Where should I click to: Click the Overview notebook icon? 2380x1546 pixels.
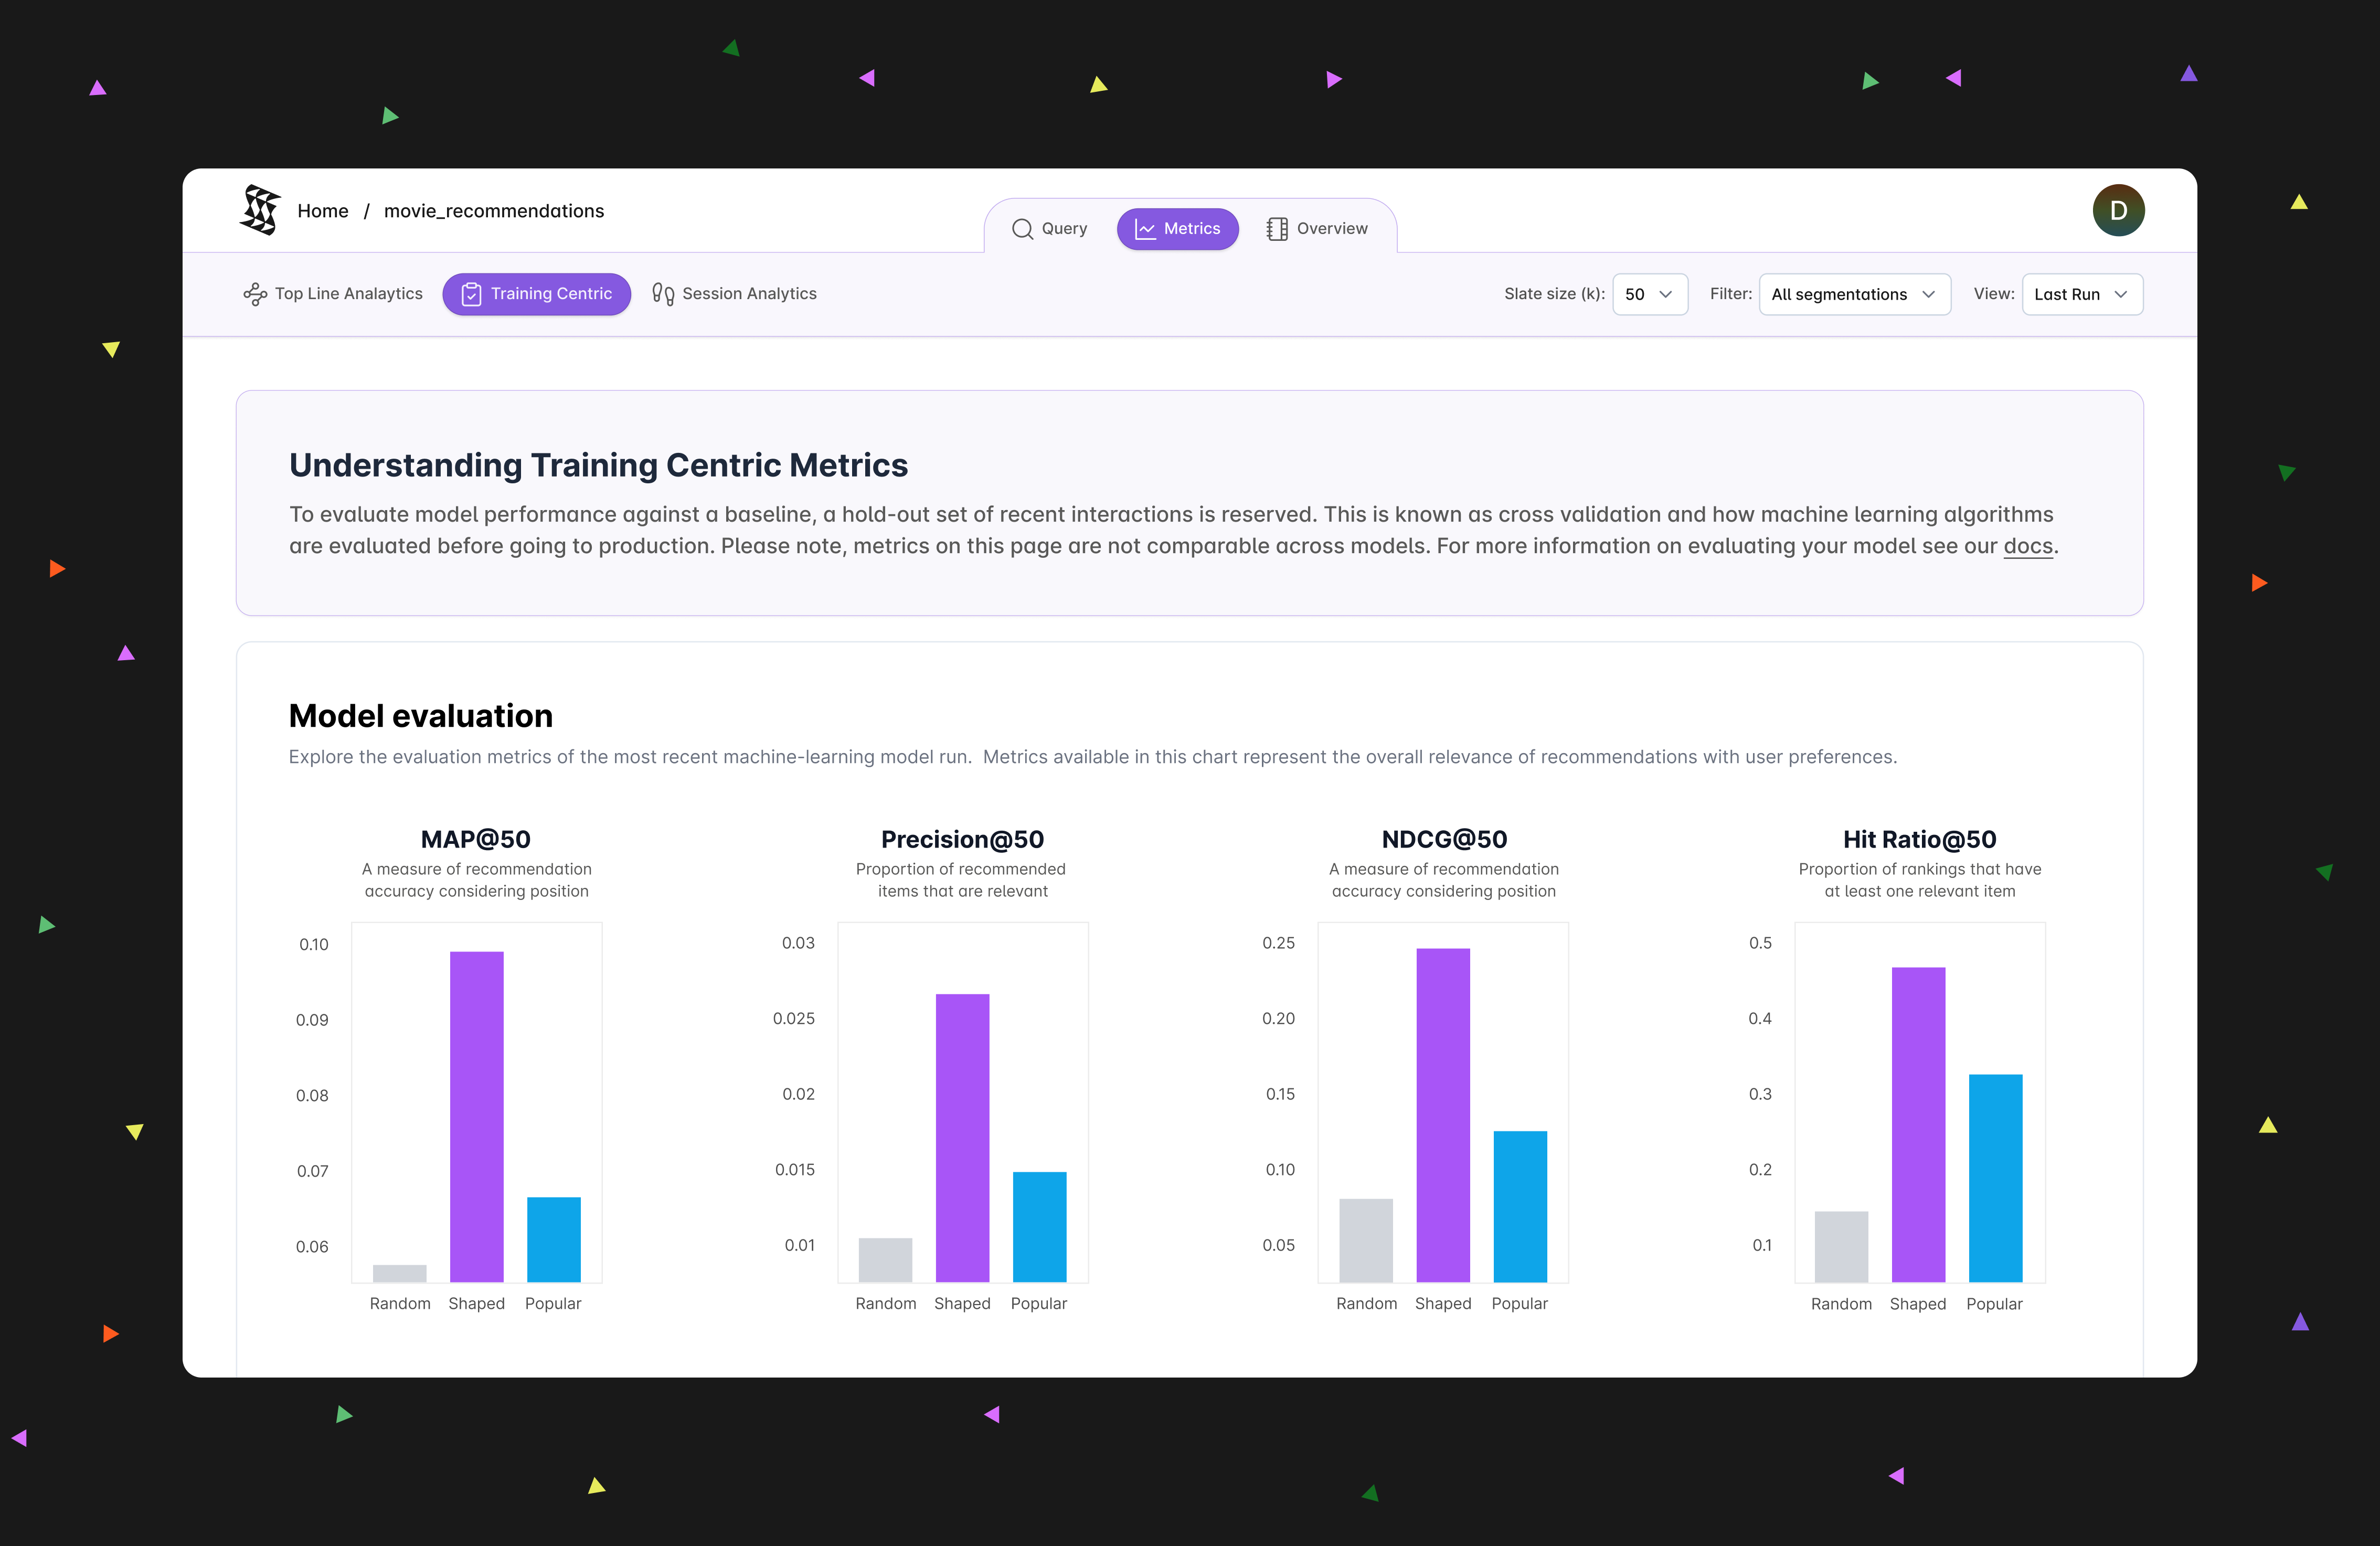[x=1276, y=229]
